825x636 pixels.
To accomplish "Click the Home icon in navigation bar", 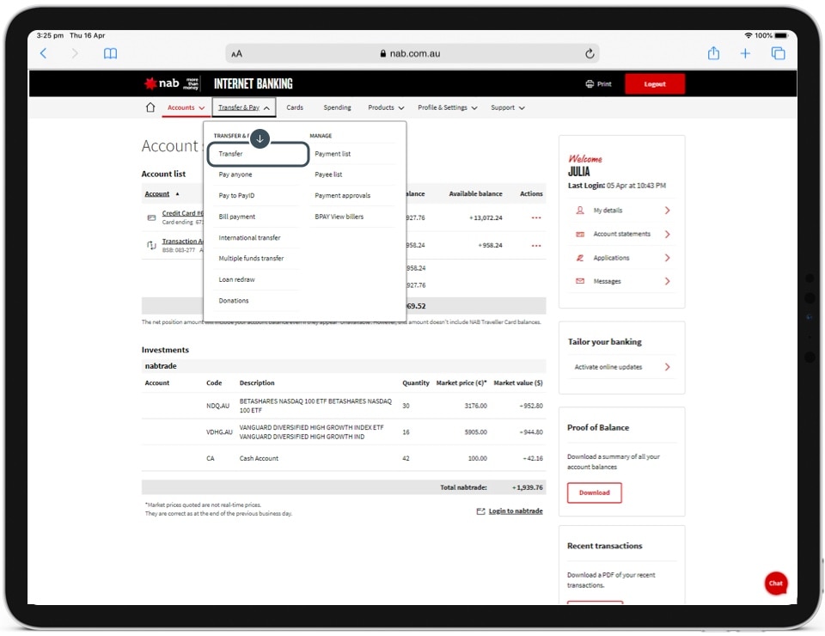I will [150, 107].
